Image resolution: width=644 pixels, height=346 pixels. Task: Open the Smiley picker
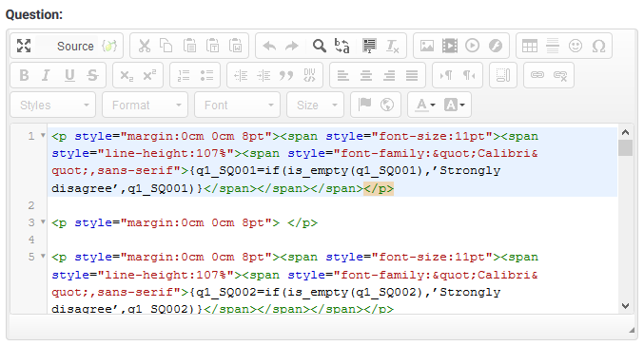(576, 46)
